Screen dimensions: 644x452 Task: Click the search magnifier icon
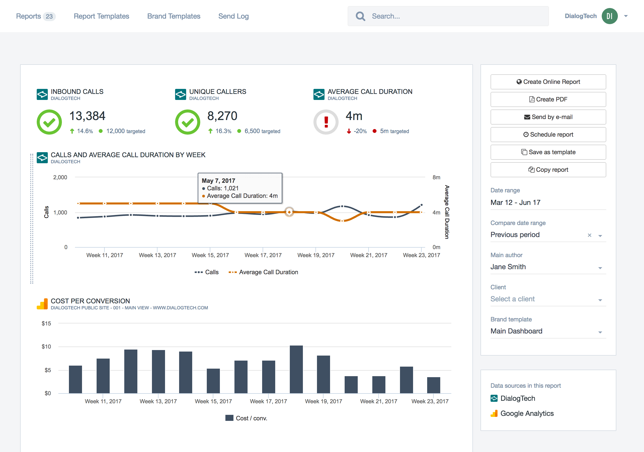pos(360,16)
